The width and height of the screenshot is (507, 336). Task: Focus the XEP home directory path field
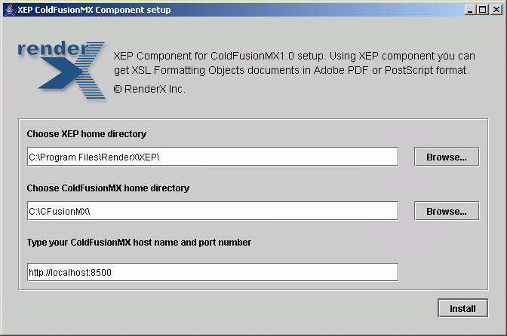(213, 157)
